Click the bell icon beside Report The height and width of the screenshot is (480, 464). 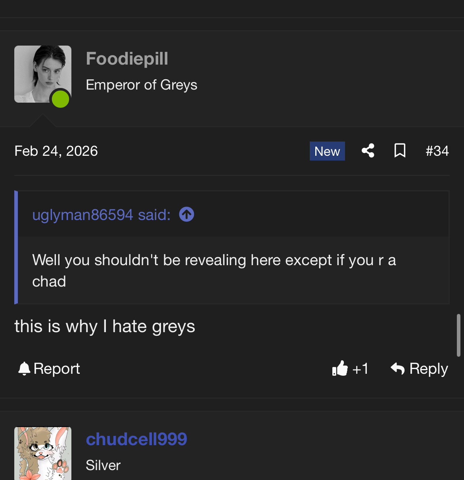tap(24, 369)
